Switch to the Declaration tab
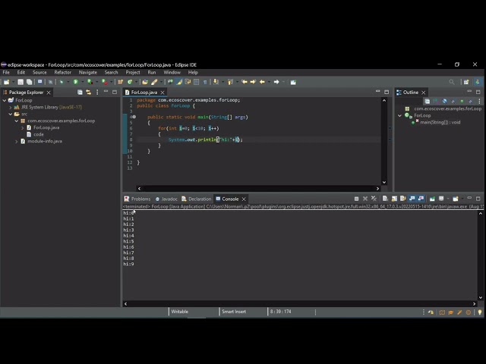Viewport: 486px width, 364px height. click(x=197, y=199)
